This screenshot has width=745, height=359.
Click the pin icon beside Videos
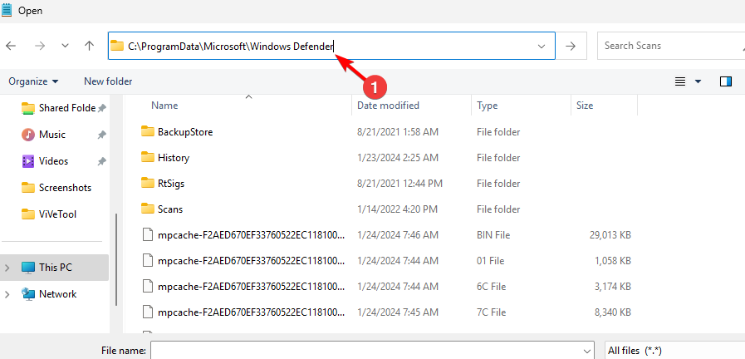click(x=101, y=162)
